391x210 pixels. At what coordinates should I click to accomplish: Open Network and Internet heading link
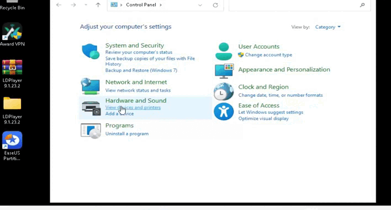(x=136, y=82)
